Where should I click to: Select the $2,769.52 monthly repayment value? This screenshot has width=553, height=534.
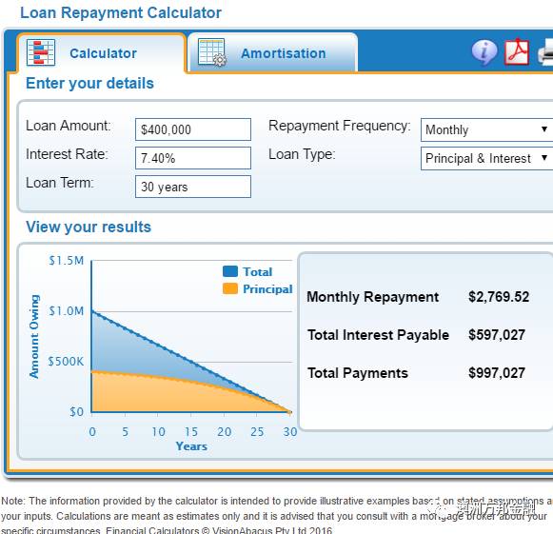(x=499, y=297)
